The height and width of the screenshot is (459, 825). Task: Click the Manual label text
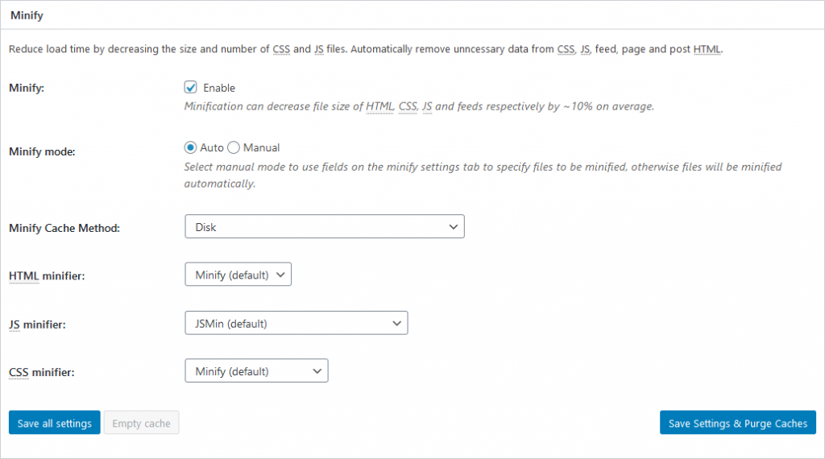[261, 147]
